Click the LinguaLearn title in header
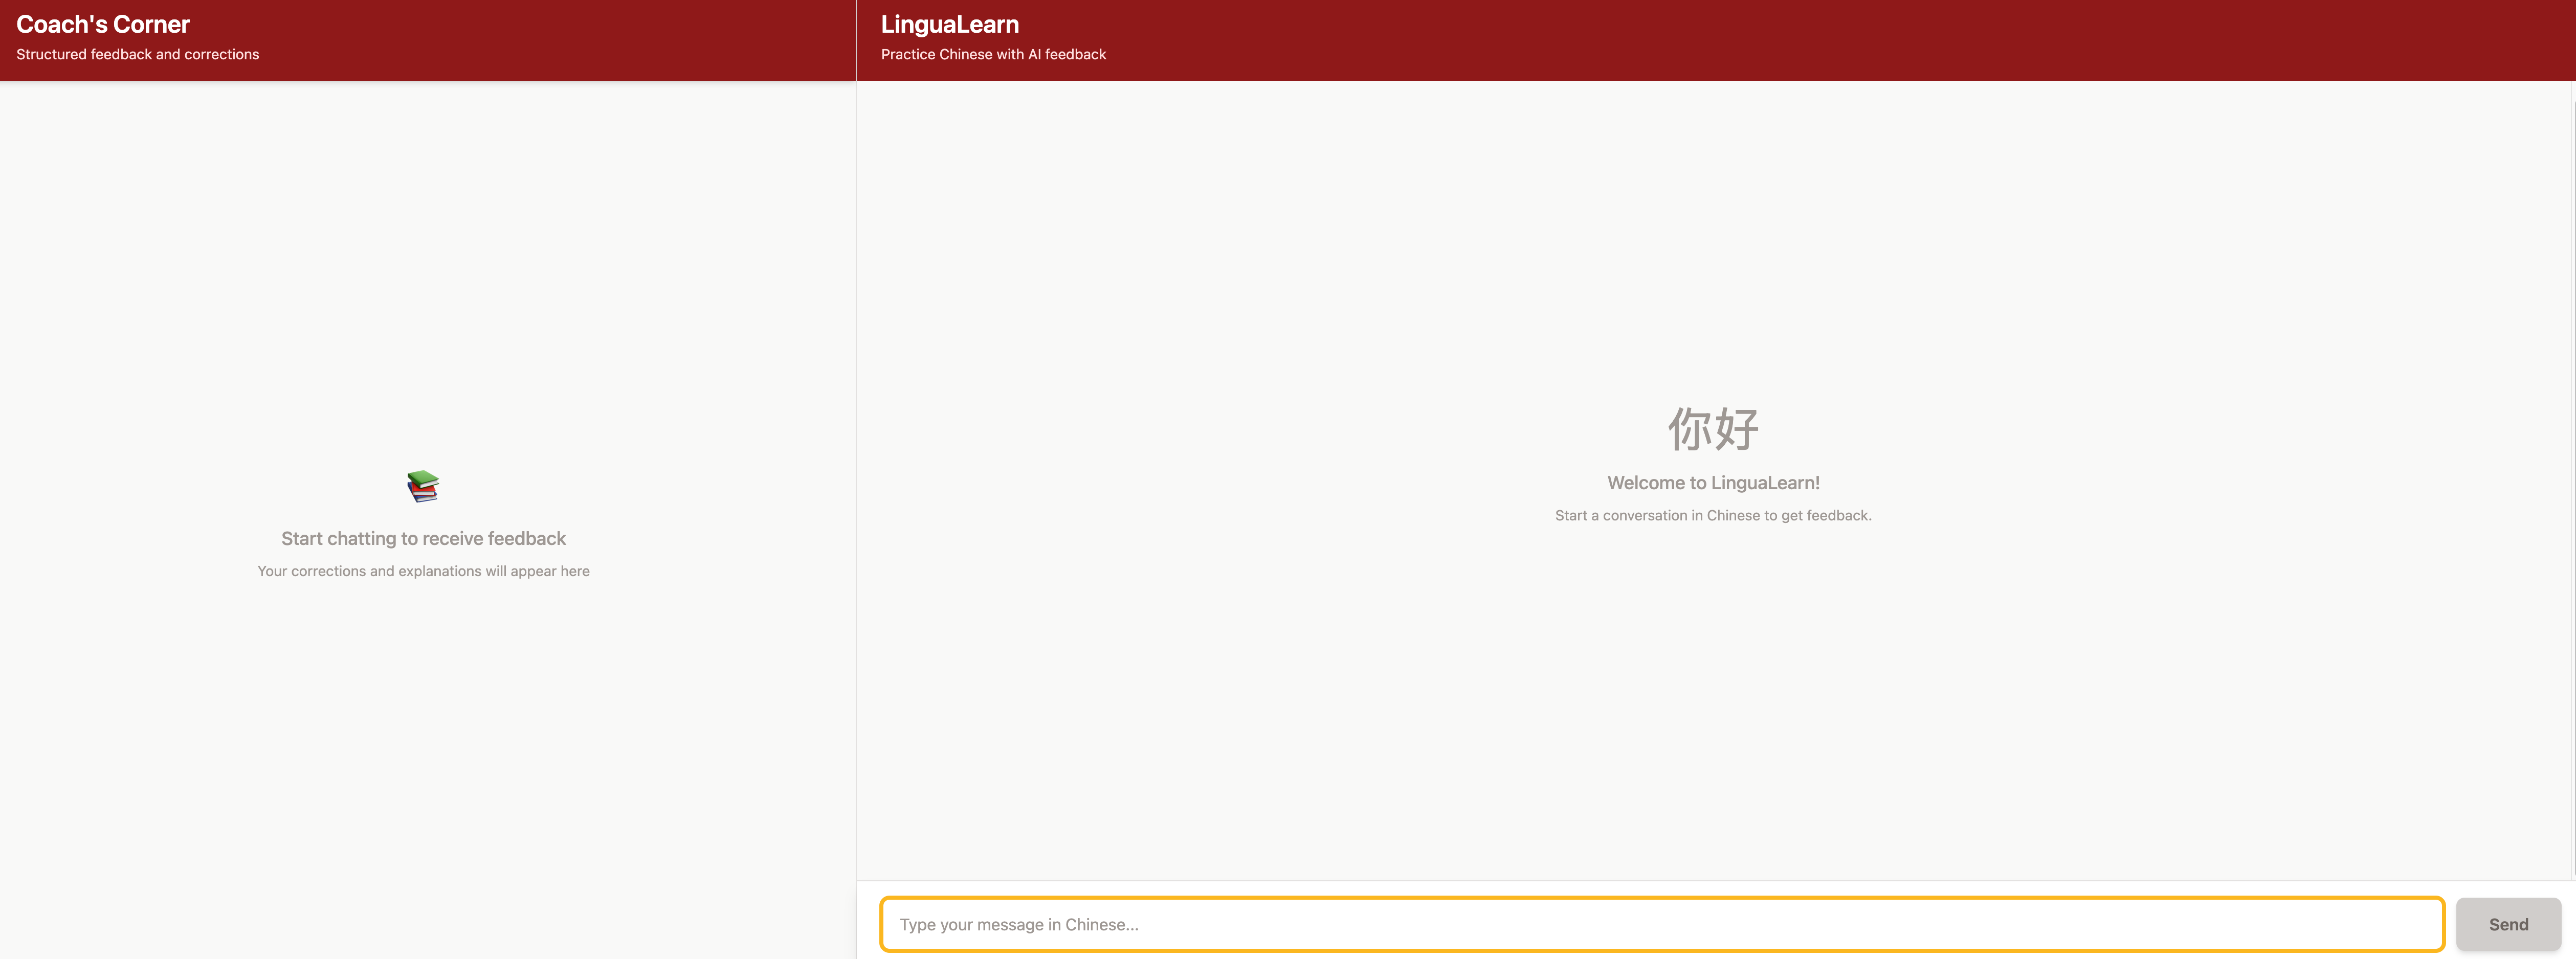This screenshot has height=959, width=2576. [950, 24]
